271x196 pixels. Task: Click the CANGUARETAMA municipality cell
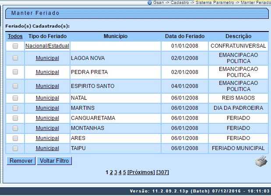tap(115, 118)
